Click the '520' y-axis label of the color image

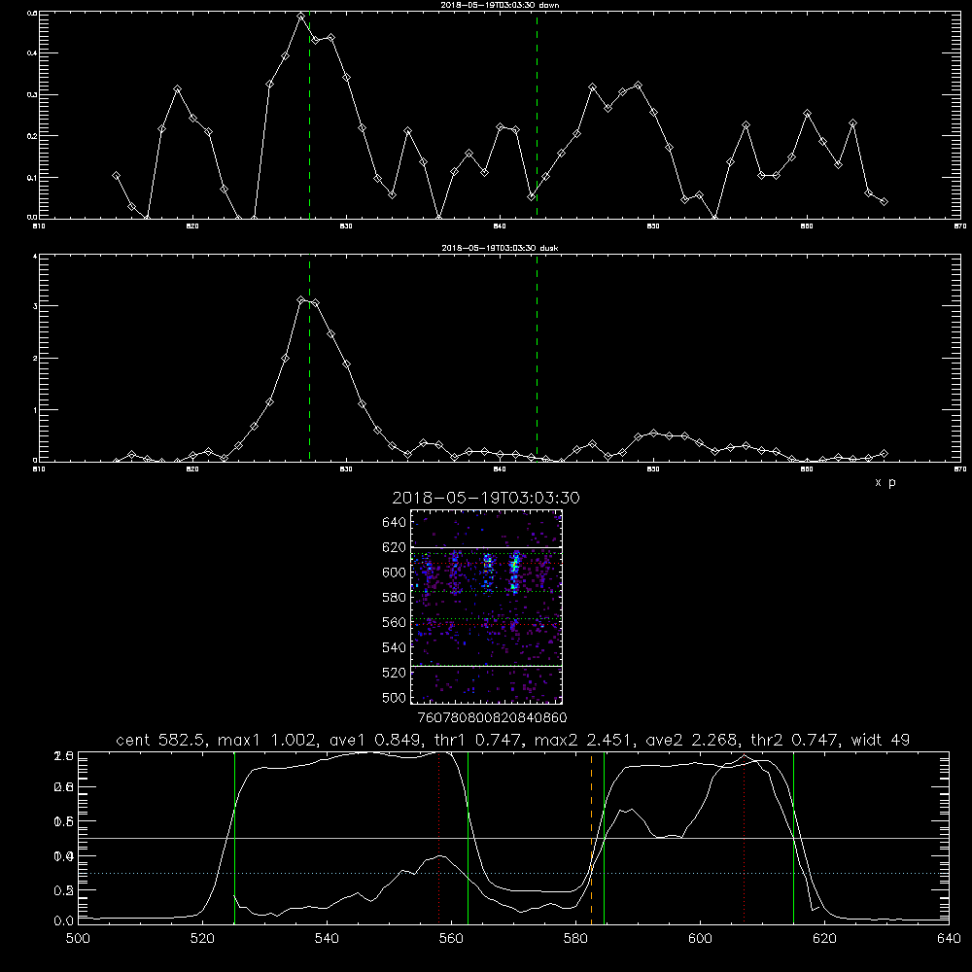[x=395, y=673]
